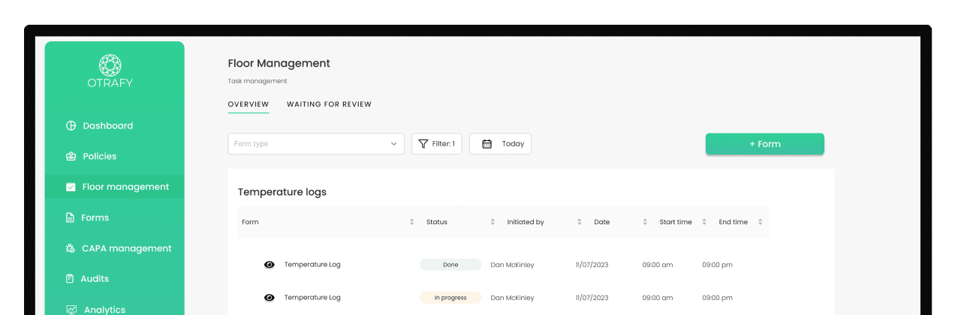Sort table by Status column arrows
This screenshot has height=315, width=961.
point(493,222)
